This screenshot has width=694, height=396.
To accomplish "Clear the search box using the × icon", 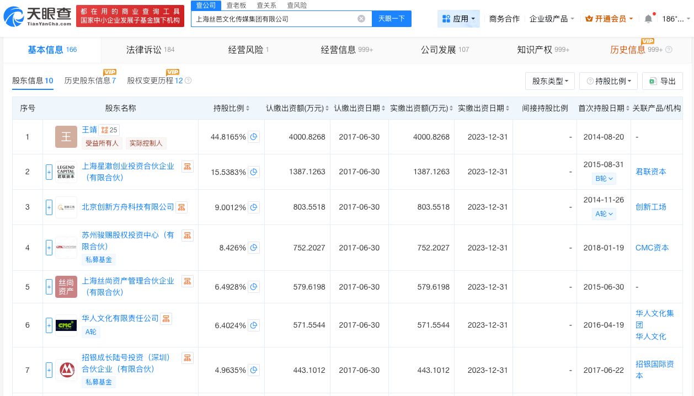I will pos(361,18).
